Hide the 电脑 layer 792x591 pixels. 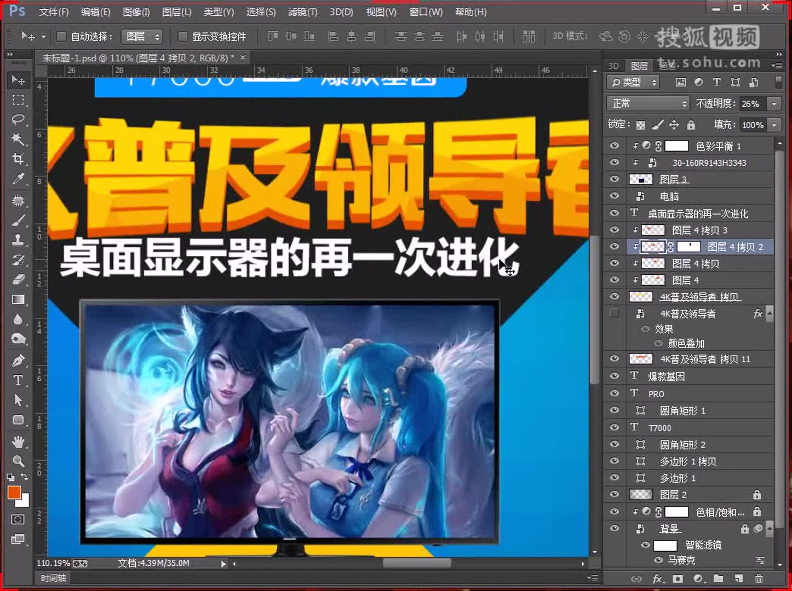tap(614, 196)
